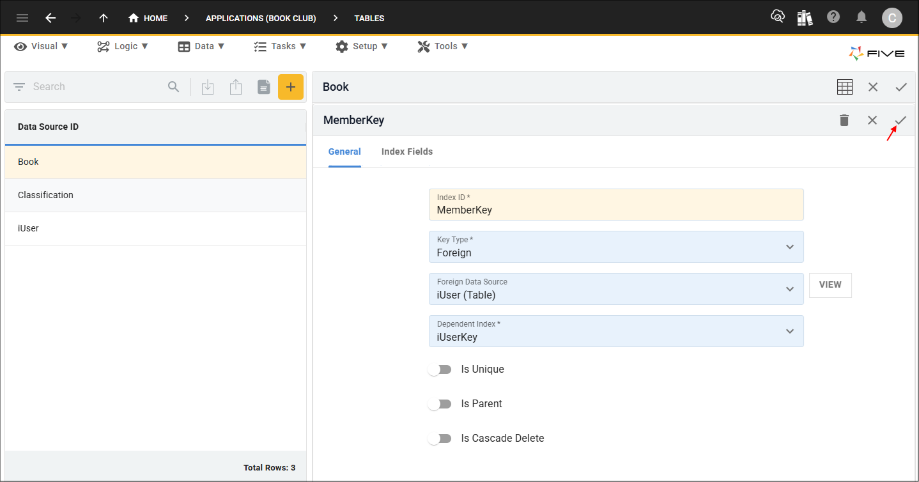Click the Index ID field
The width and height of the screenshot is (919, 482).
(616, 205)
